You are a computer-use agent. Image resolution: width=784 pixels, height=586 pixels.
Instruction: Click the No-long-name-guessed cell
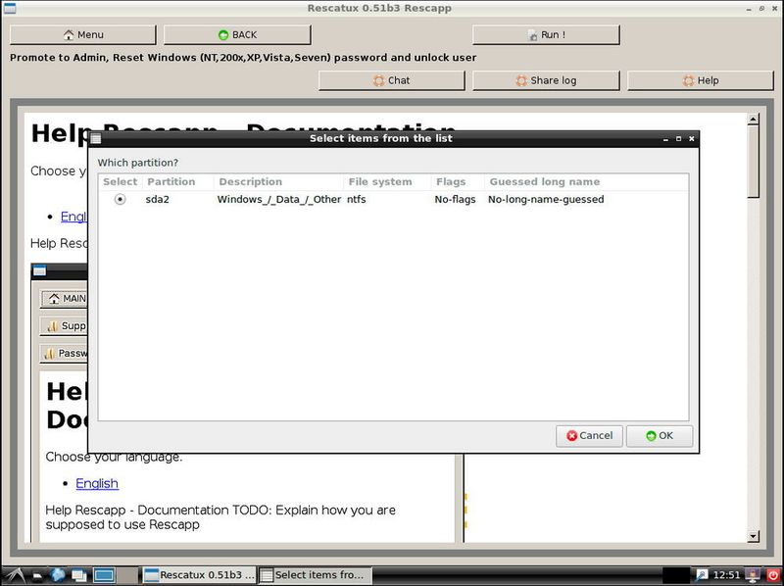pyautogui.click(x=546, y=200)
